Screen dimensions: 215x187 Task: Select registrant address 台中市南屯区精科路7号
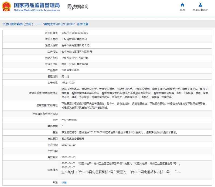[x=76, y=45]
